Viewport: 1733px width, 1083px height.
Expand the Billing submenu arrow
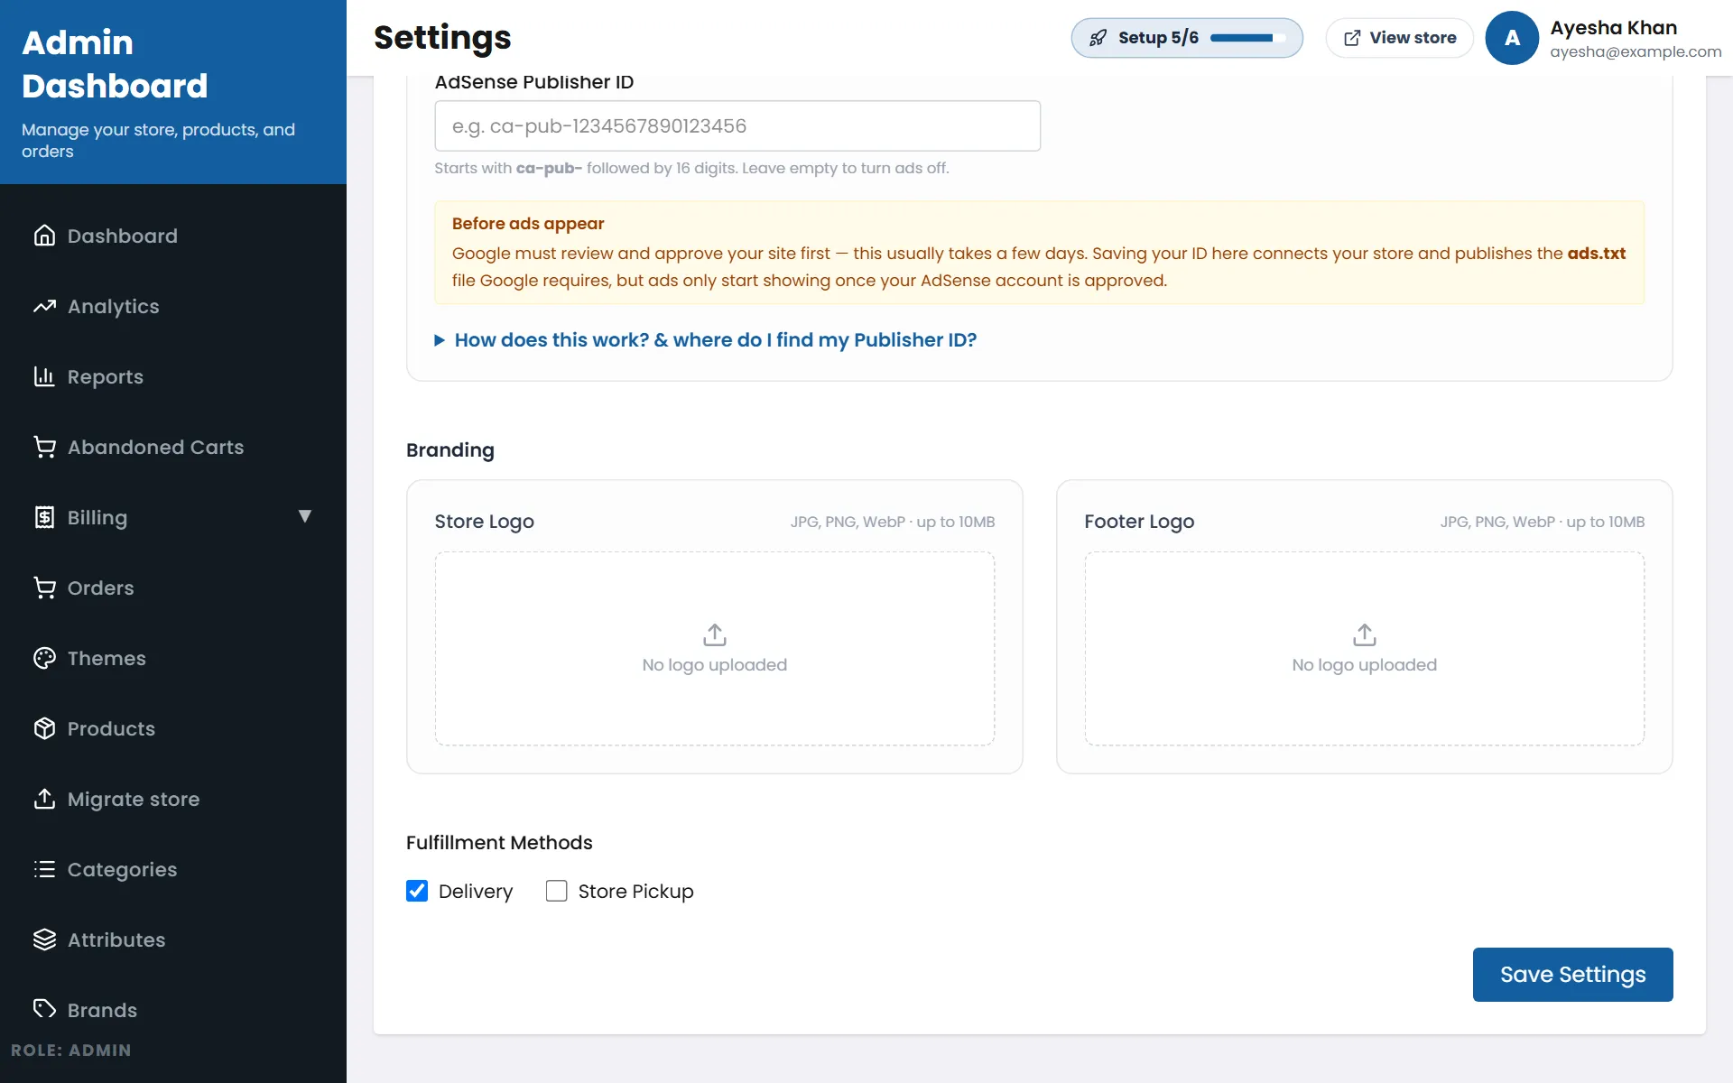tap(305, 516)
